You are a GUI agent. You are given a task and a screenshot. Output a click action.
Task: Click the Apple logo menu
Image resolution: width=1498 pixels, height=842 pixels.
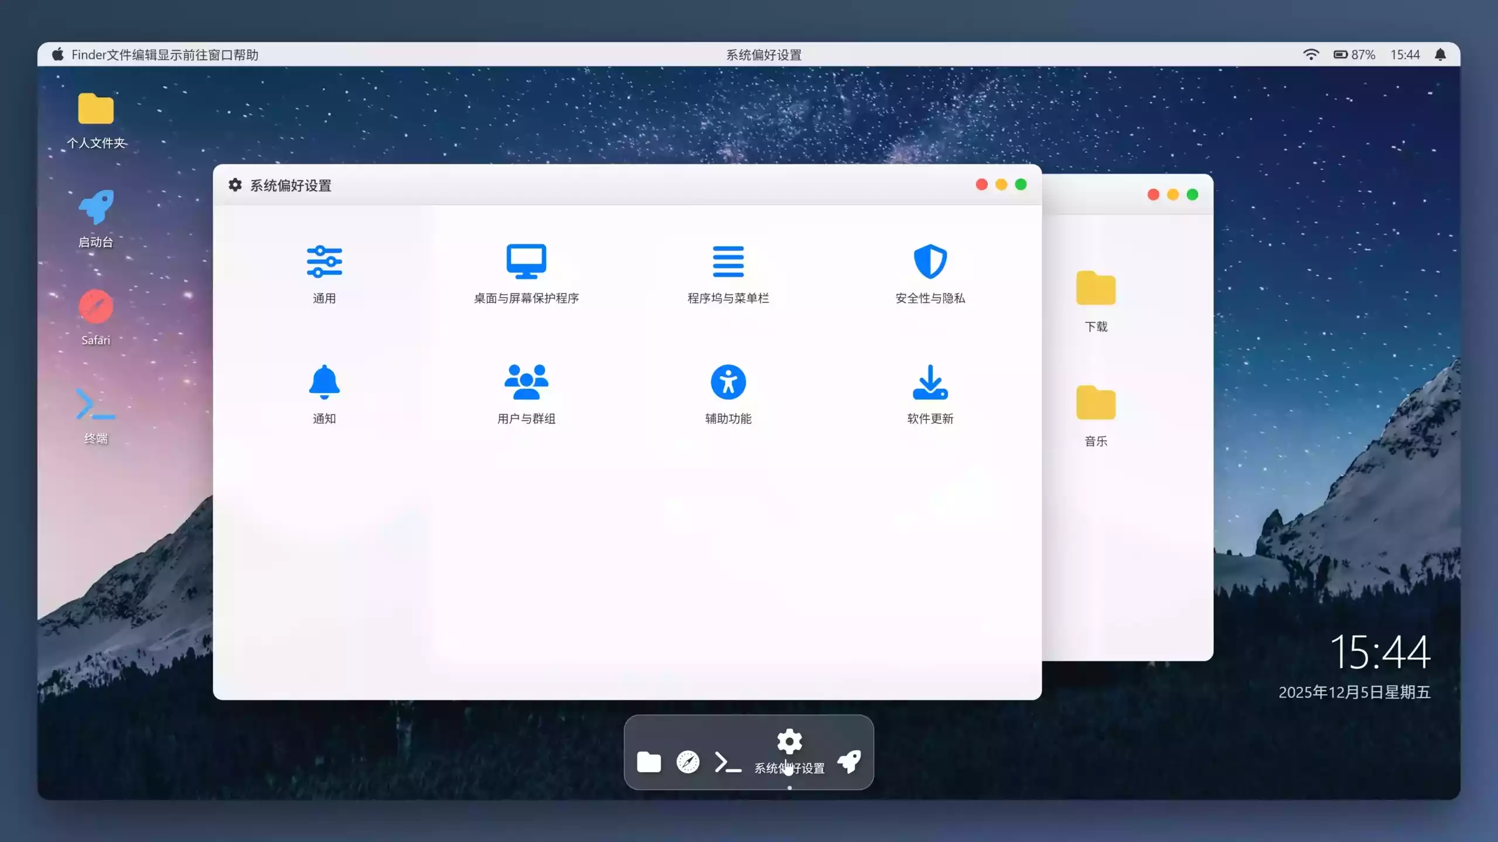click(57, 54)
